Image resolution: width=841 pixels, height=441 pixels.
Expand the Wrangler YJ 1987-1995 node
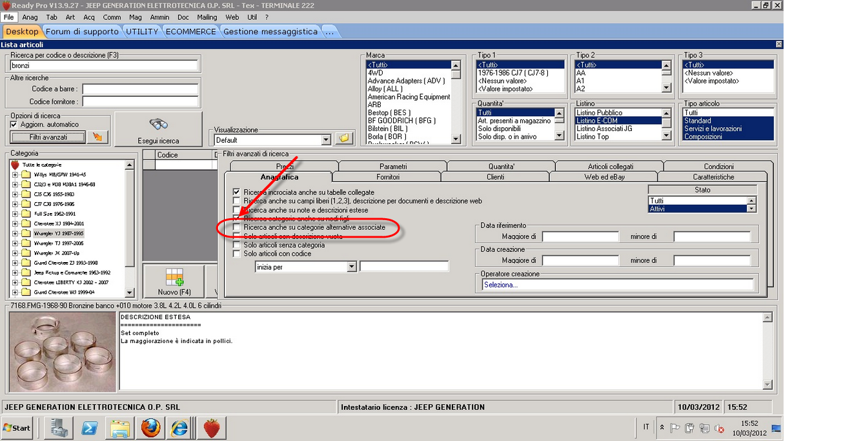pyautogui.click(x=15, y=233)
